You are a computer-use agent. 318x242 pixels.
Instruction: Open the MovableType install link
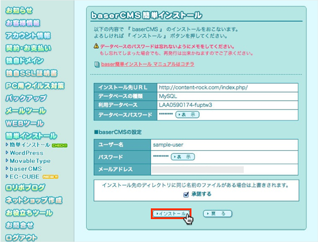[x=30, y=161]
